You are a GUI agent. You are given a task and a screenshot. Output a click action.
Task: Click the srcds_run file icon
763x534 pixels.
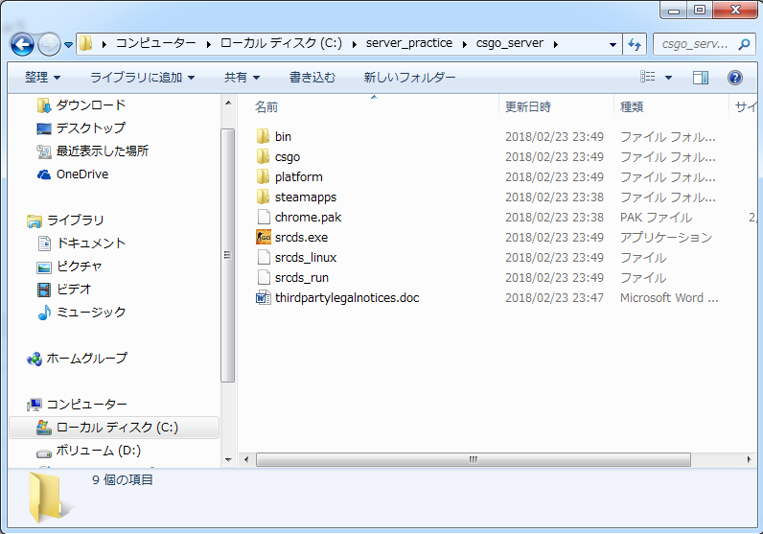264,277
